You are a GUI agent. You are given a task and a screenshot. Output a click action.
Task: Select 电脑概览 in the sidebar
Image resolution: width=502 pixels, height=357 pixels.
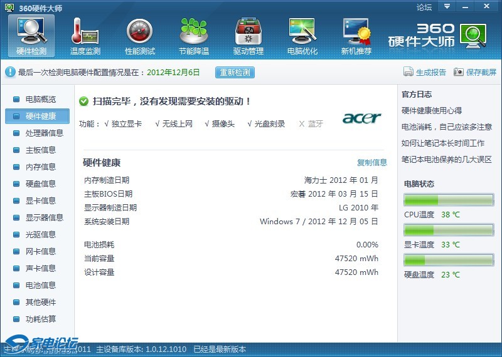point(40,100)
